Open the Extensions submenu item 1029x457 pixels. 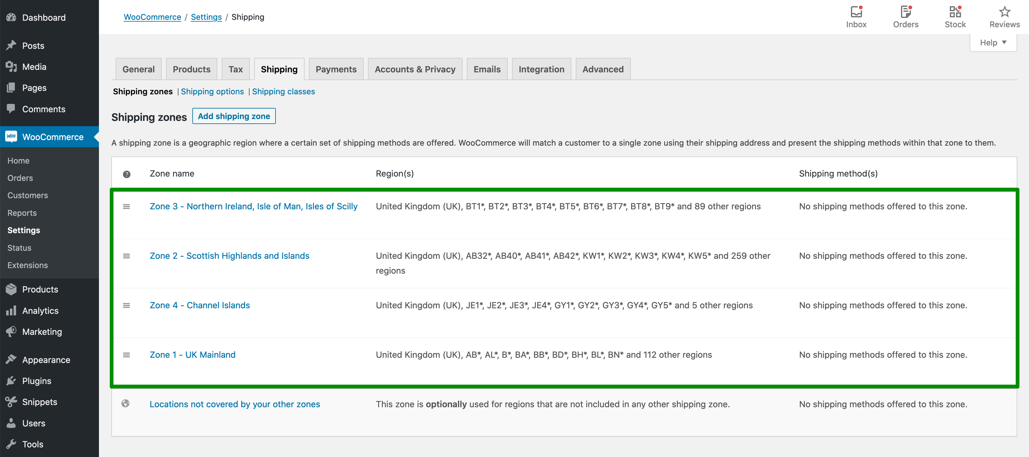pos(28,265)
